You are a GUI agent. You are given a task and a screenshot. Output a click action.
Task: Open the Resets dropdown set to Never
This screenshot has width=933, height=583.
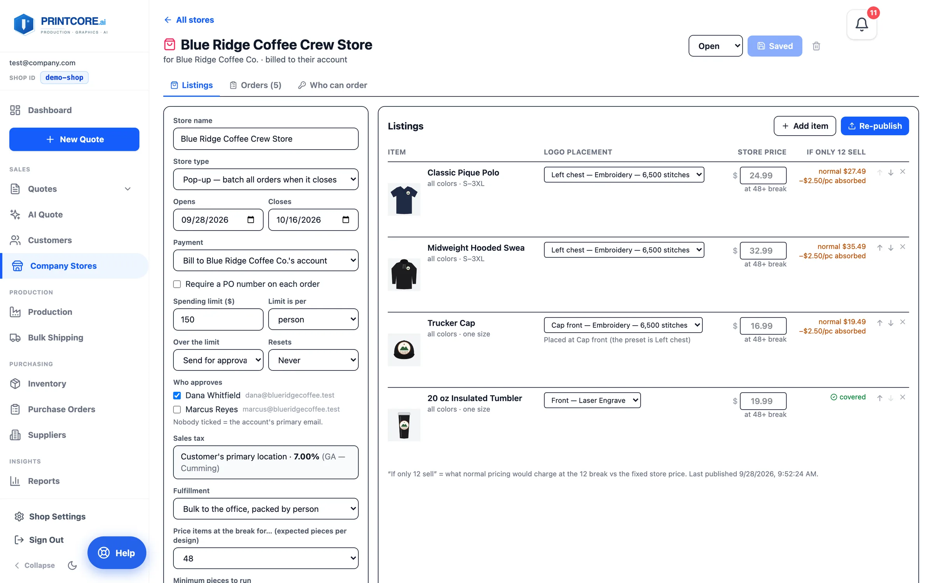(313, 360)
